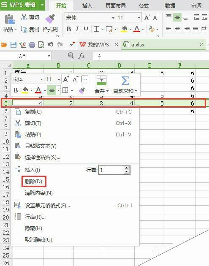Viewport: 209px width, 266px height.
Task: Click the formula bar input
Action: 151,56
